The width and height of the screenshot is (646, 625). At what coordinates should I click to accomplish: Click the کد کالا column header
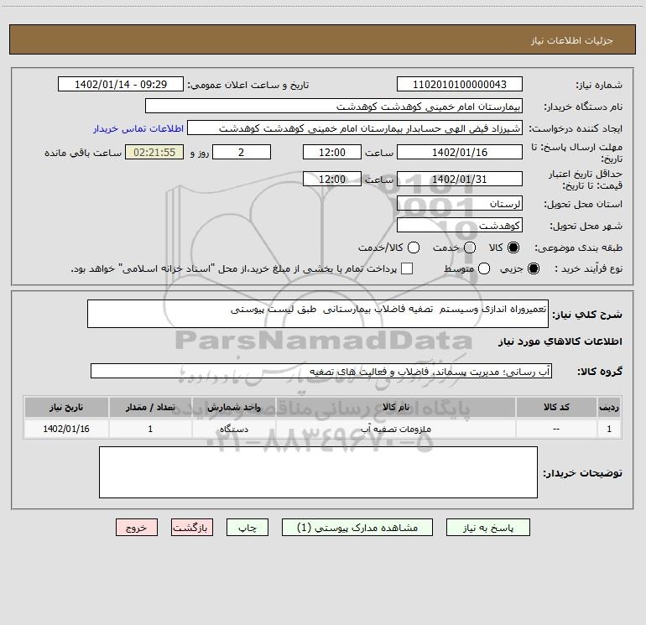[556, 408]
